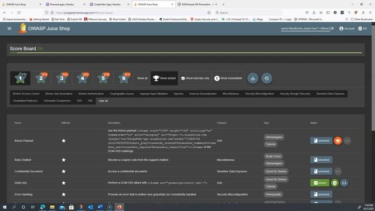Clear the search field with the X
The height and width of the screenshot is (211, 375).
332,29
